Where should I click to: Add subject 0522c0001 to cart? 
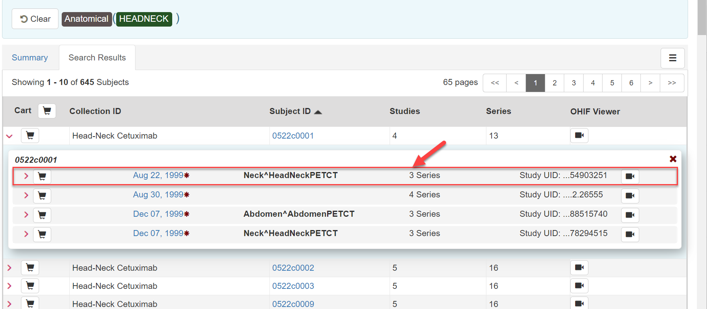coord(30,136)
